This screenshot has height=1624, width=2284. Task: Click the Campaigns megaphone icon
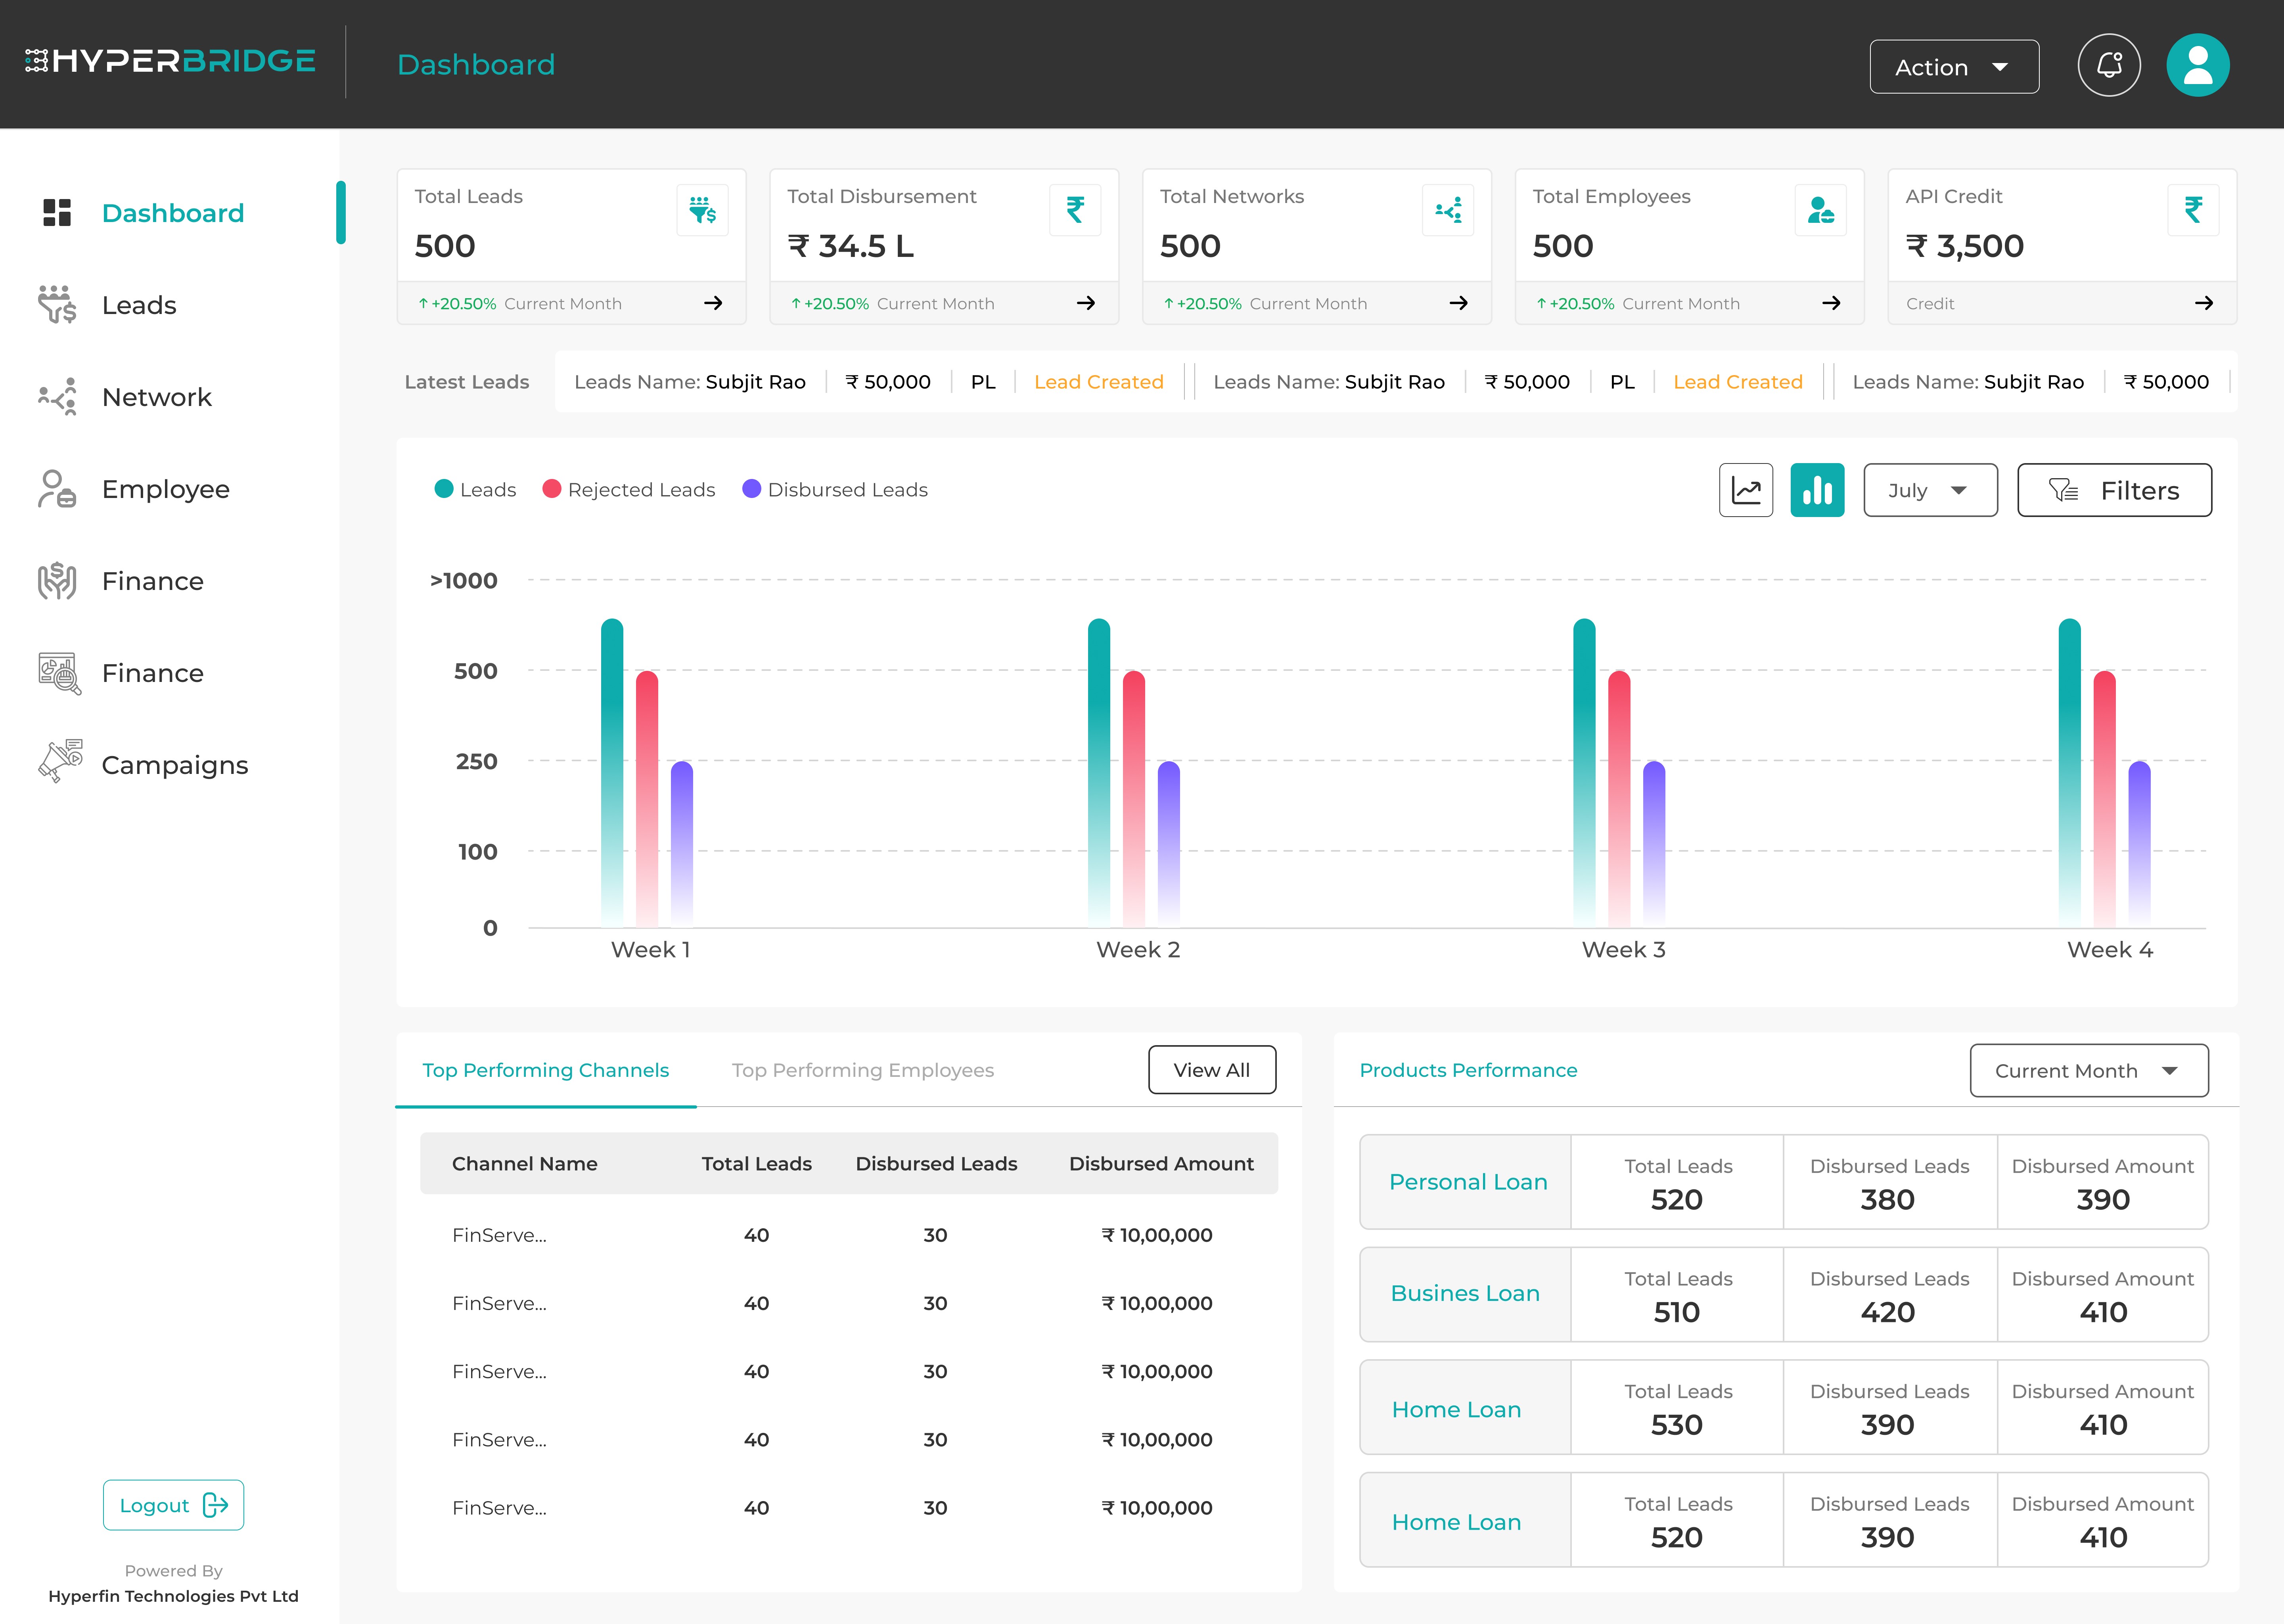(58, 762)
